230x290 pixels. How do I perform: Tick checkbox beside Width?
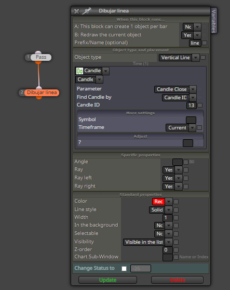tap(176, 218)
